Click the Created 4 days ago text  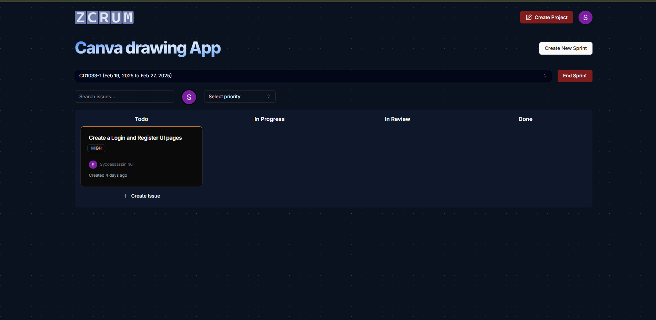[x=108, y=175]
